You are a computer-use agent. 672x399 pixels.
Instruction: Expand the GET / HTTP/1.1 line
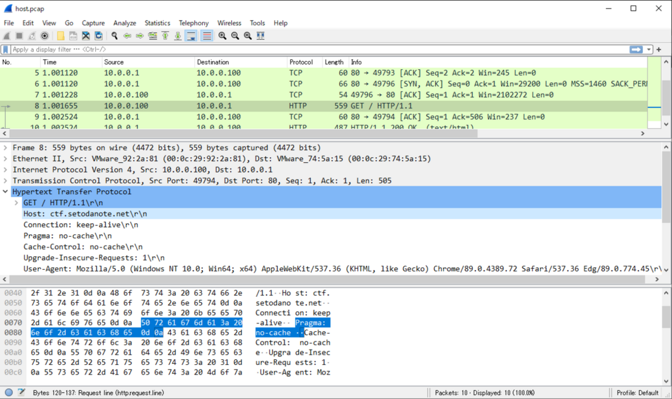pos(17,203)
